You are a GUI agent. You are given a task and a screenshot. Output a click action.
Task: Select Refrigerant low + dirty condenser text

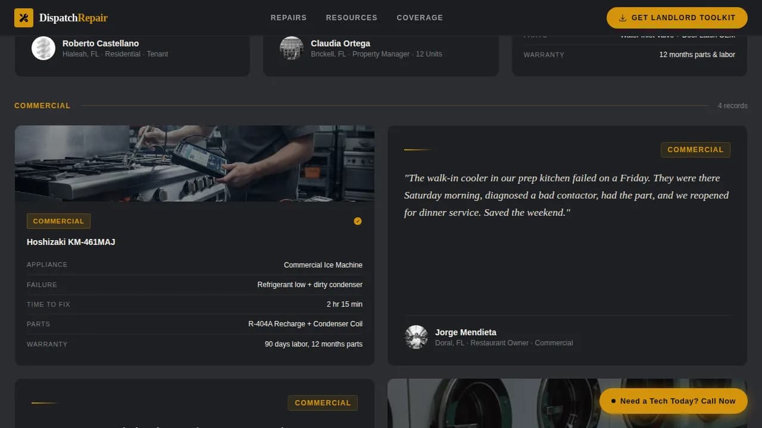click(x=310, y=285)
